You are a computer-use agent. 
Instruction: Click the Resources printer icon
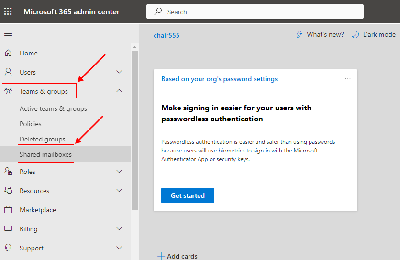pyautogui.click(x=8, y=191)
